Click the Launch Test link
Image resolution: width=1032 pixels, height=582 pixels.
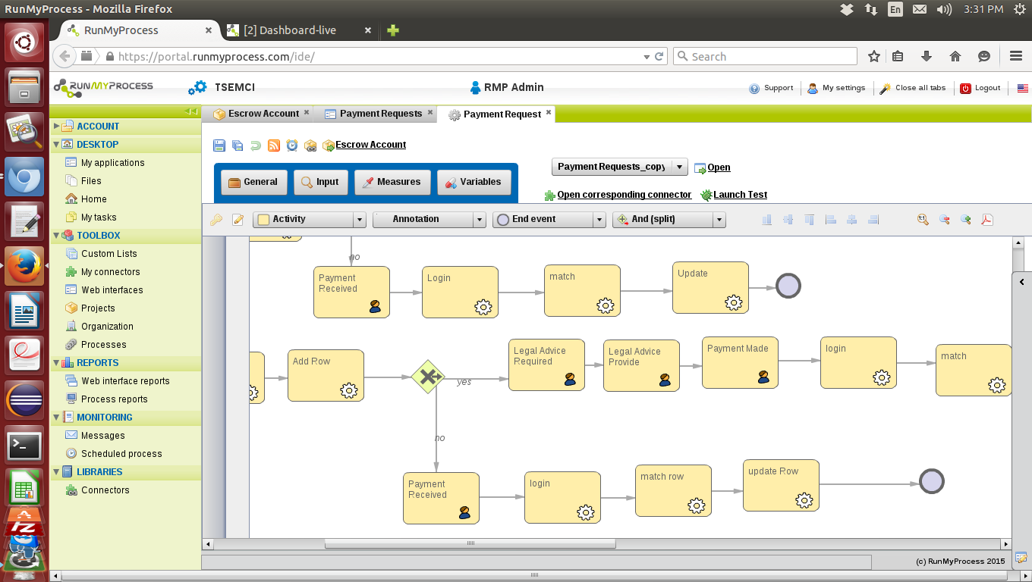tap(738, 195)
